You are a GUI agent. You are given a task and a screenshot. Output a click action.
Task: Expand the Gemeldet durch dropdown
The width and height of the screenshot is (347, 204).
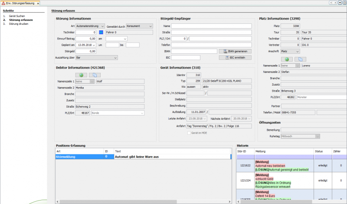coord(150,26)
